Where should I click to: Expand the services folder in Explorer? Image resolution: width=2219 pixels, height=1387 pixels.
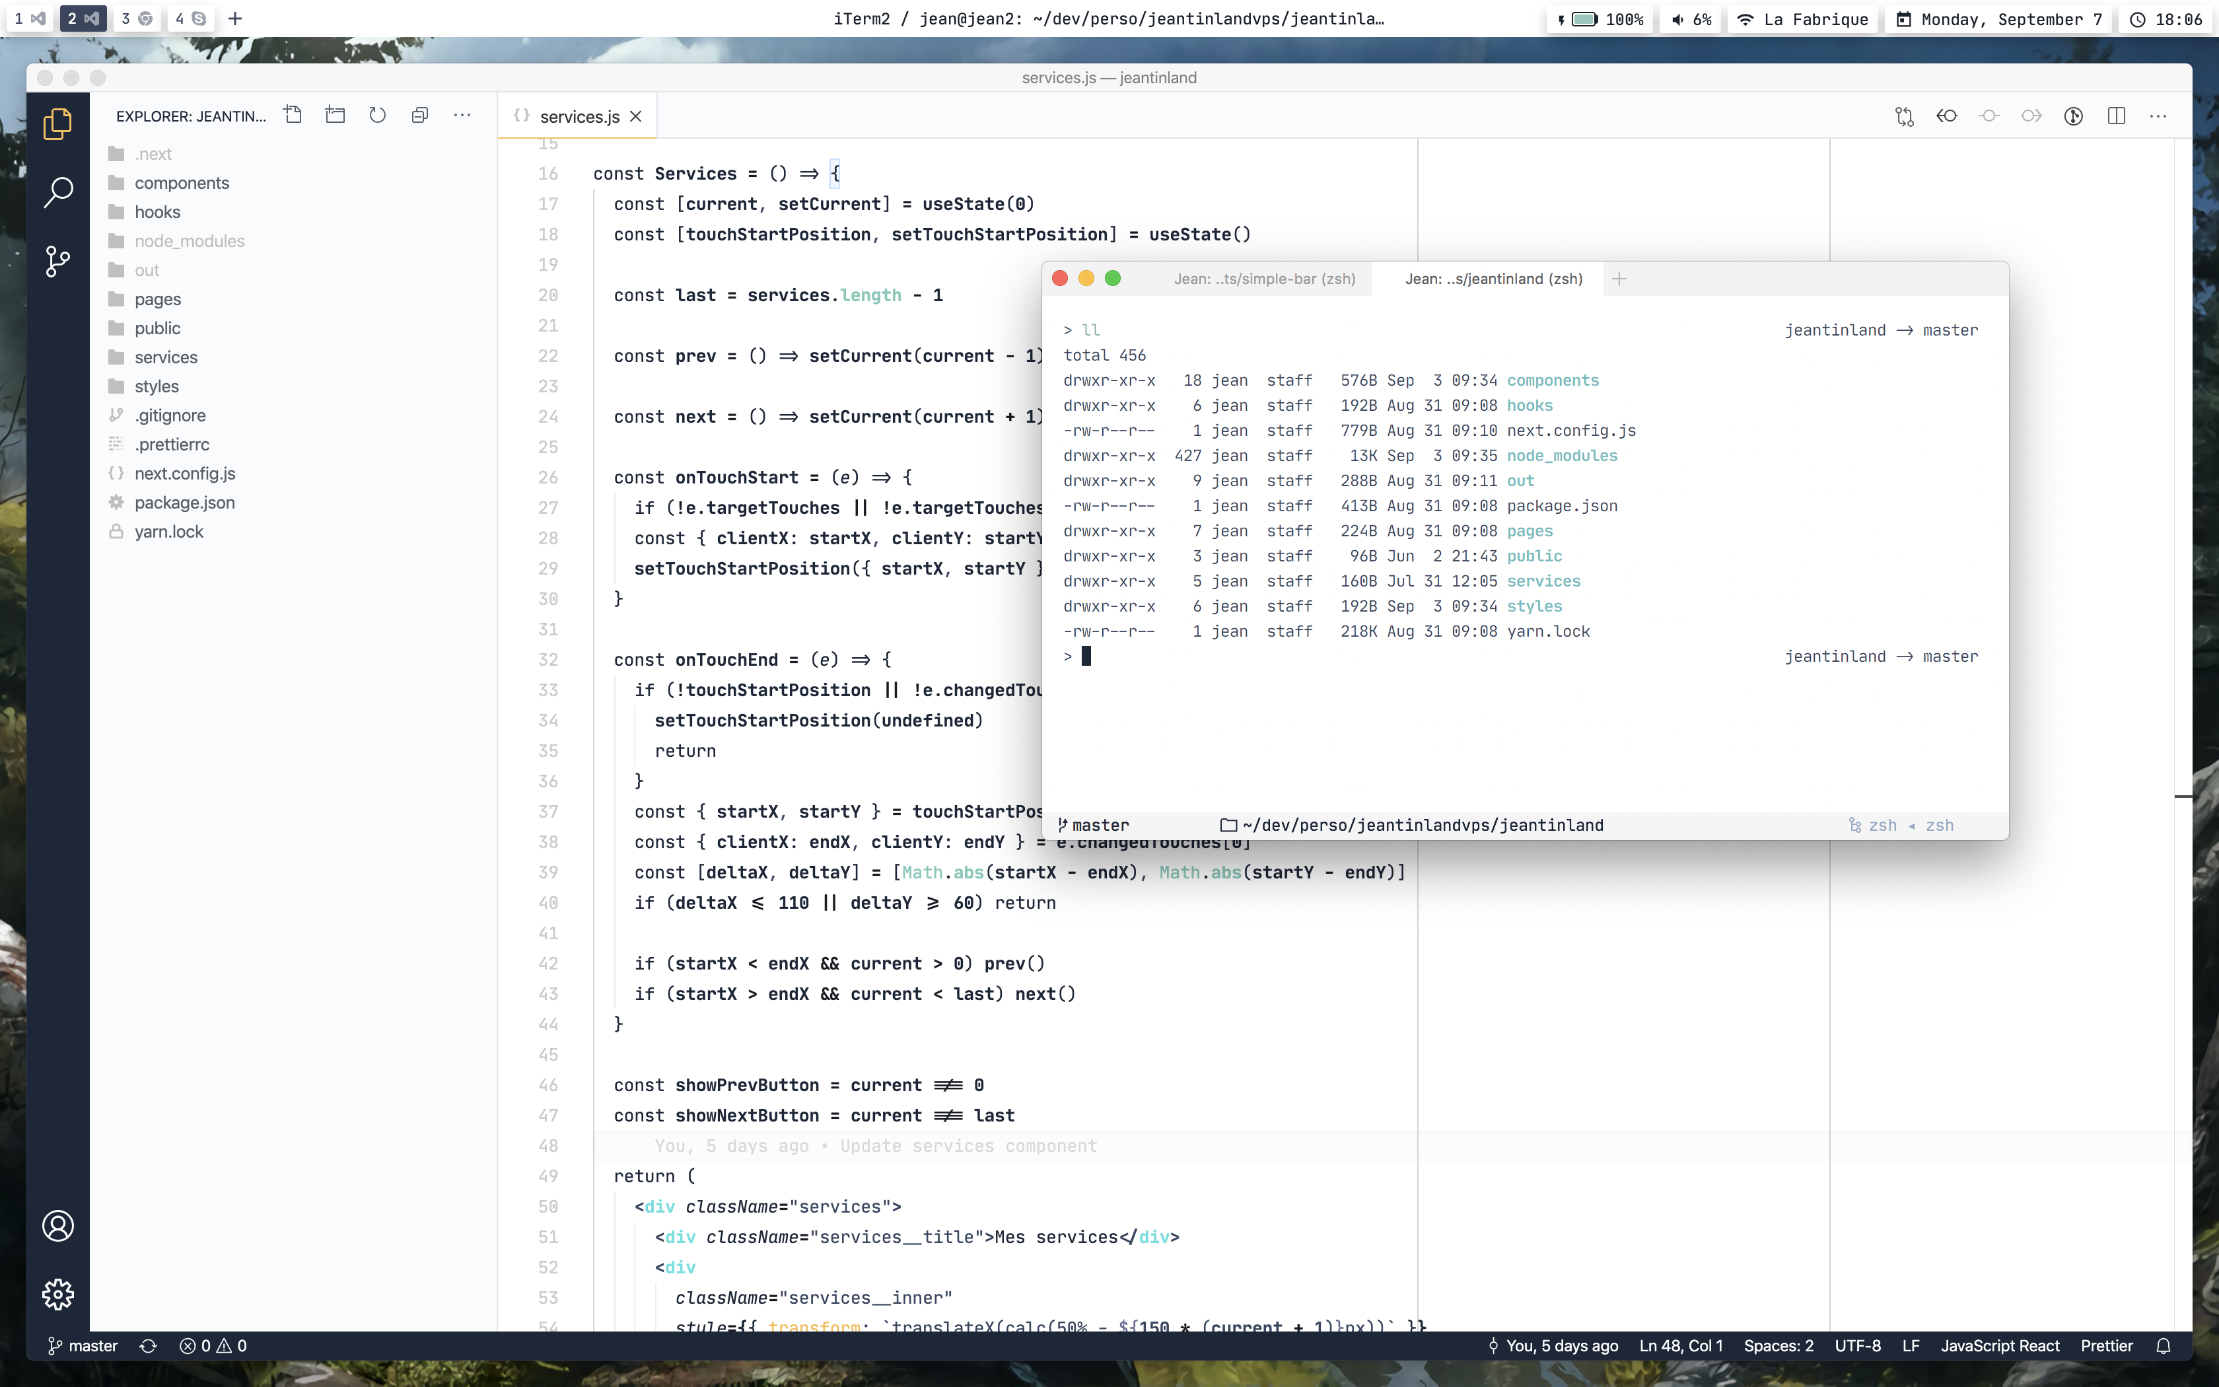[166, 357]
